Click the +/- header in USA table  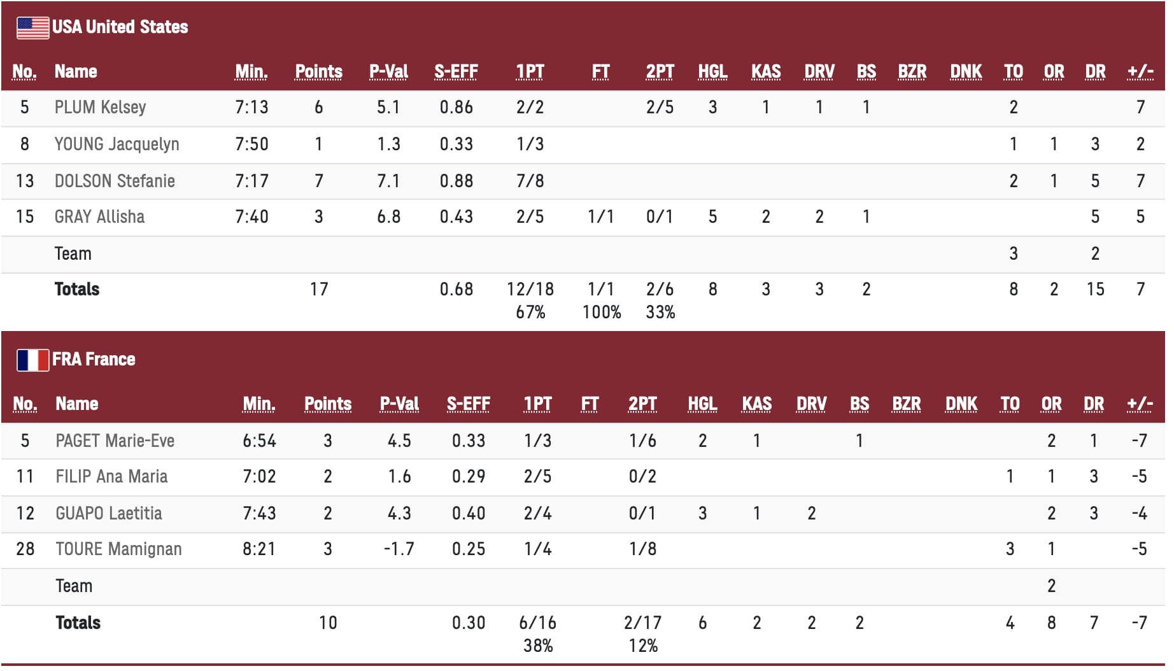pyautogui.click(x=1140, y=72)
